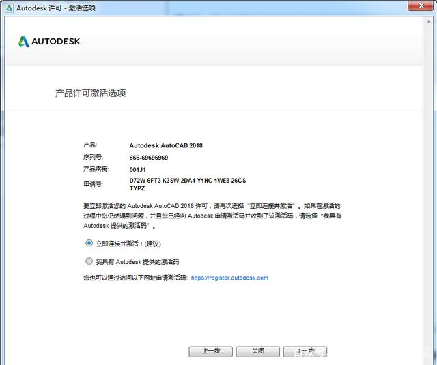The image size is (437, 365).
Task: Open the register.autodesk.com link
Action: pos(229,278)
